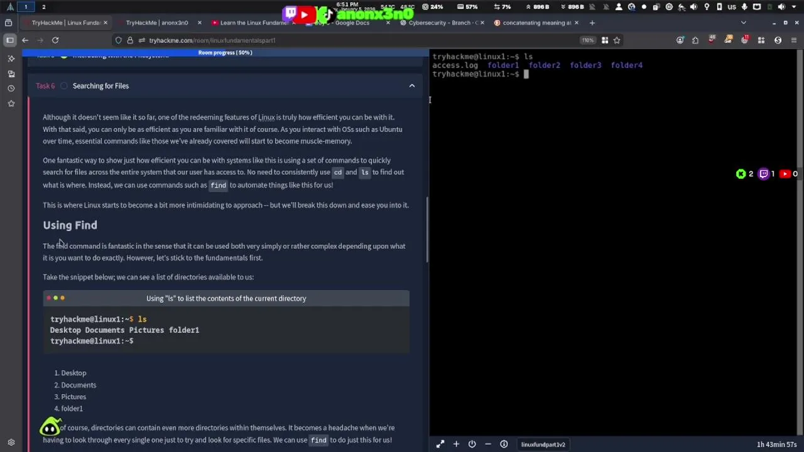This screenshot has width=804, height=452.
Task: Click the 'Using Find' heading
Action: tap(70, 225)
